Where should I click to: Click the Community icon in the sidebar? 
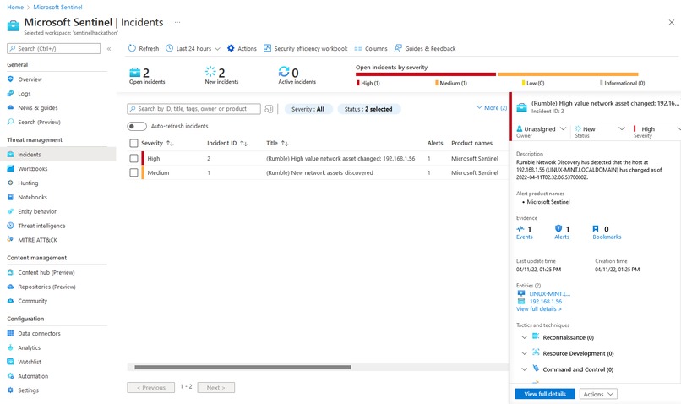pyautogui.click(x=10, y=301)
